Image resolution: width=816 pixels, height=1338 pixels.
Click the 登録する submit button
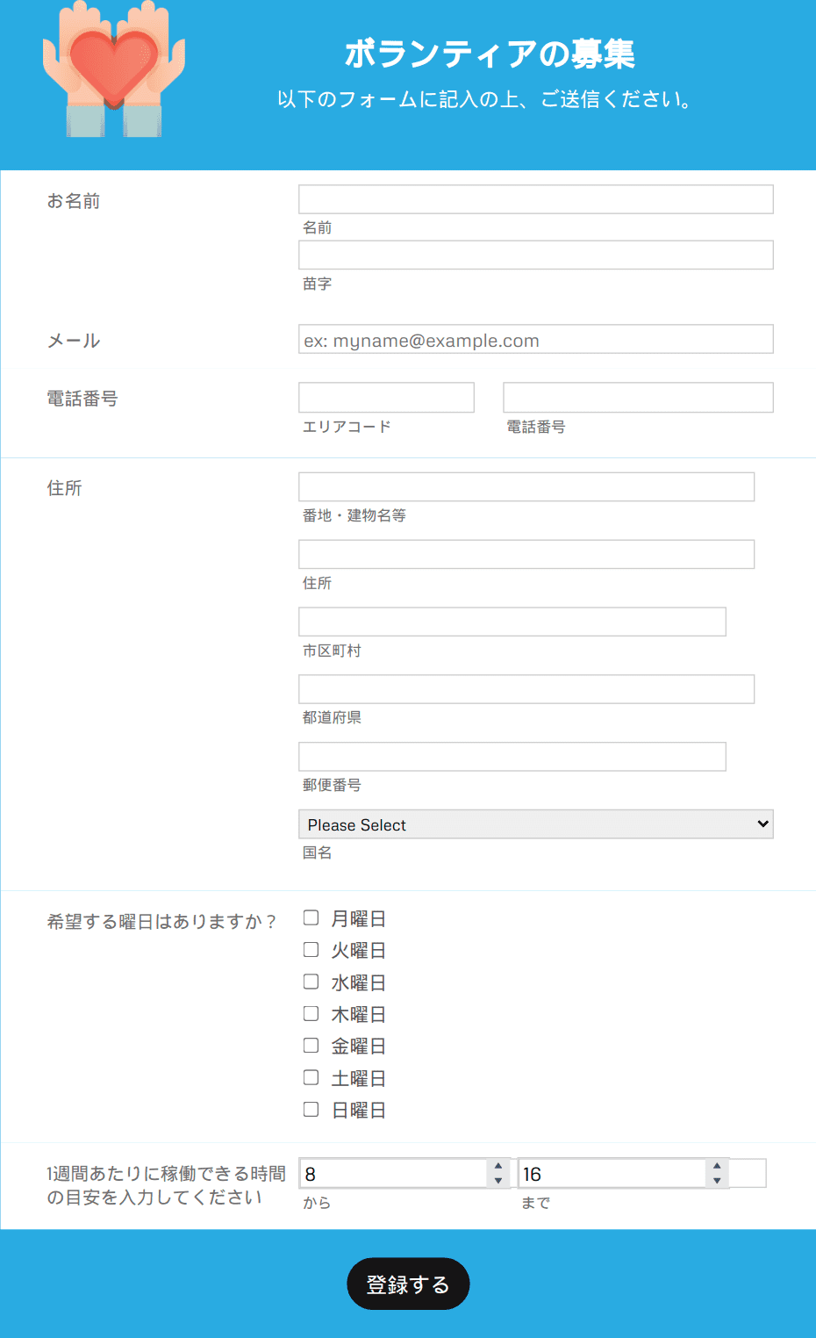point(408,1284)
